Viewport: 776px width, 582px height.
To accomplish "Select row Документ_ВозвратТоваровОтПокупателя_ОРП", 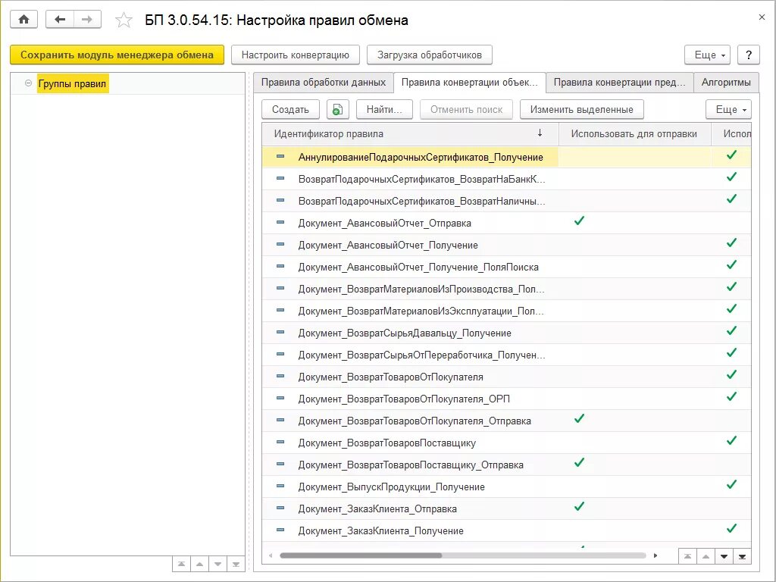I will 506,399.
